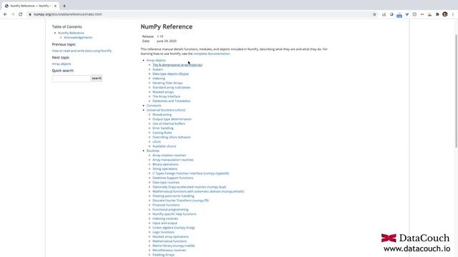Open 'Iterating Over Arrays' link
458x257 pixels.
coord(167,83)
